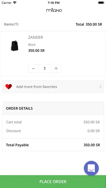
Task: Open the black backpack product thumbnail
Action: pyautogui.click(x=14, y=46)
